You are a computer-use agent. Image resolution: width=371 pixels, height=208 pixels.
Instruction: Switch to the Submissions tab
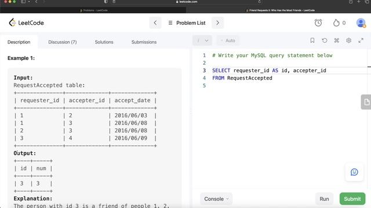coord(144,42)
